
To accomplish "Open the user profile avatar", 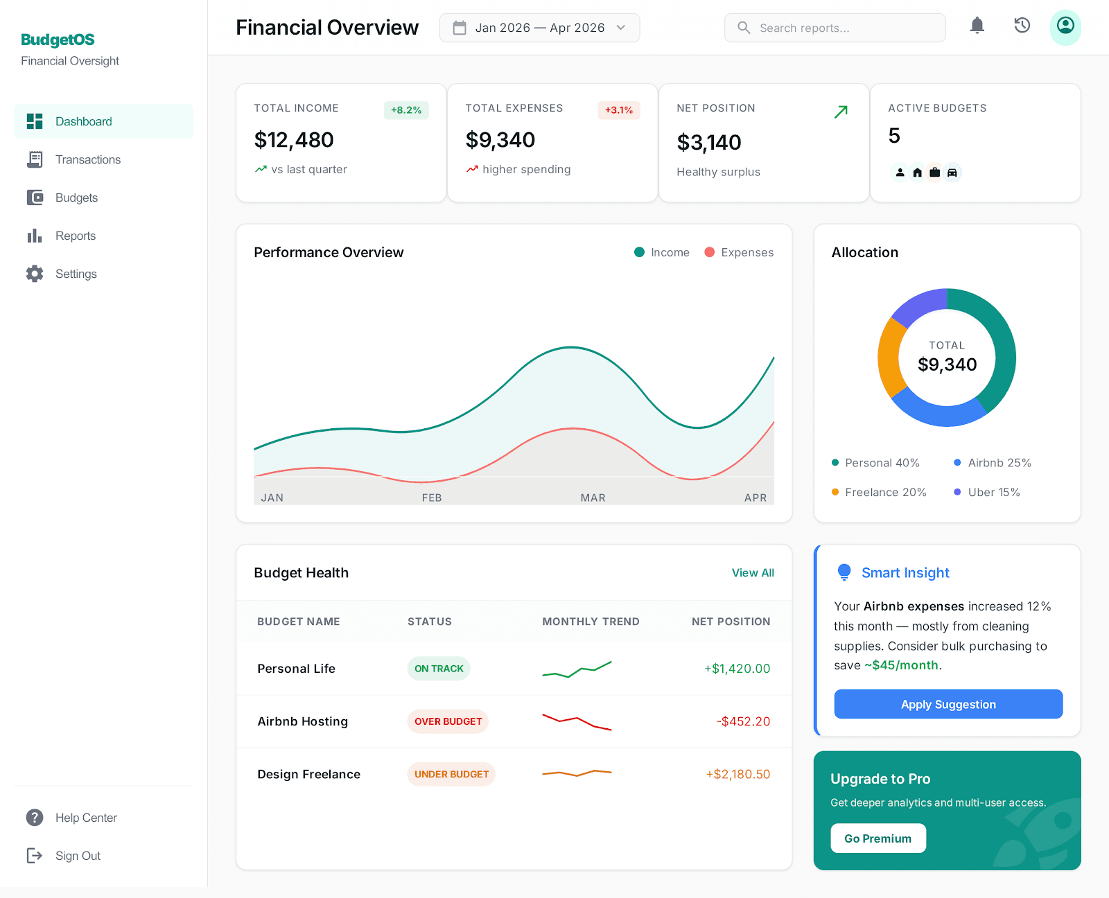I will 1065,27.
